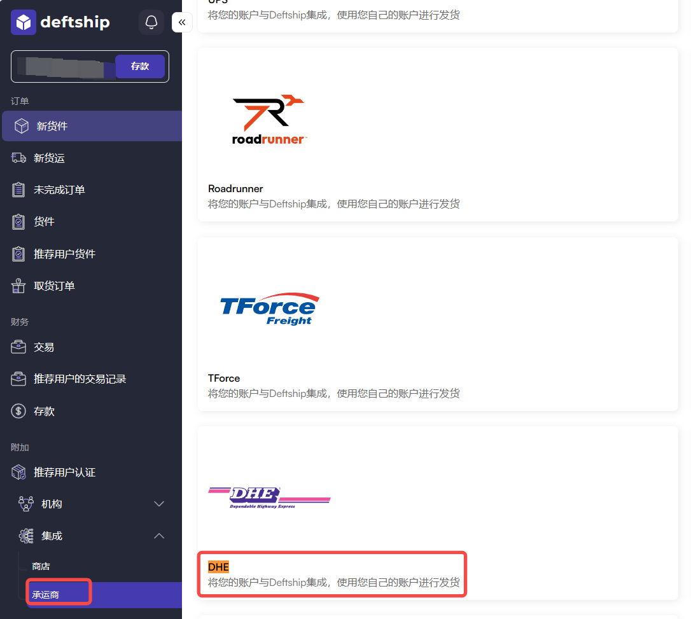Image resolution: width=691 pixels, height=619 pixels.
Task: Click the description under TForce
Action: pos(333,393)
